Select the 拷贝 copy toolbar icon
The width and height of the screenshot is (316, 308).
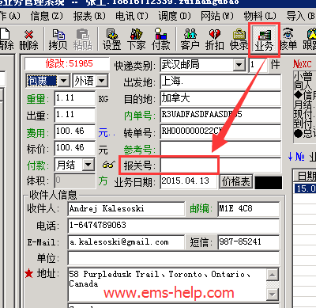pos(58,40)
